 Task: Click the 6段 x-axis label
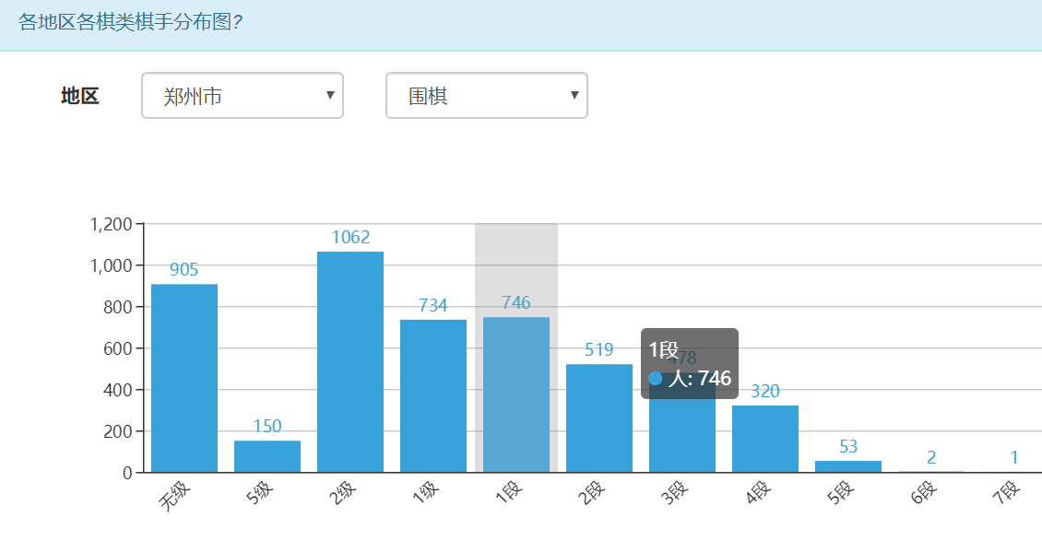click(923, 497)
